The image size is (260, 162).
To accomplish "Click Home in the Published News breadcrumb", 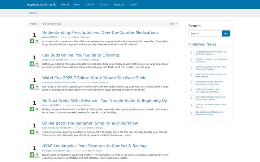I will (x=34, y=24).
